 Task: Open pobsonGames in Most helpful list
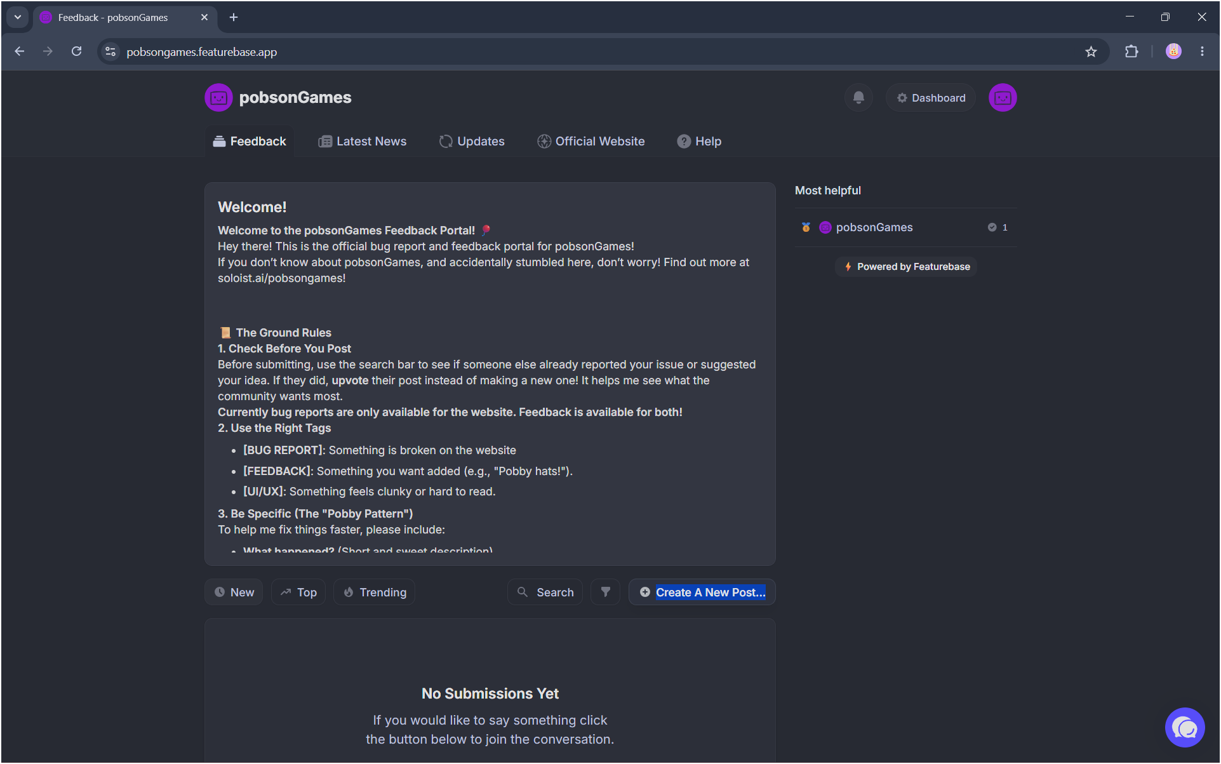coord(874,227)
